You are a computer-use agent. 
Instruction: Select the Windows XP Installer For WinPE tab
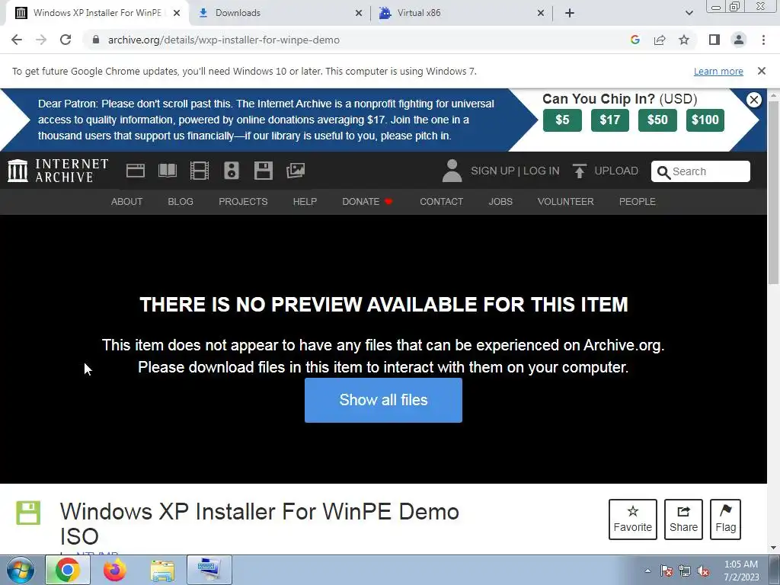coord(97,13)
